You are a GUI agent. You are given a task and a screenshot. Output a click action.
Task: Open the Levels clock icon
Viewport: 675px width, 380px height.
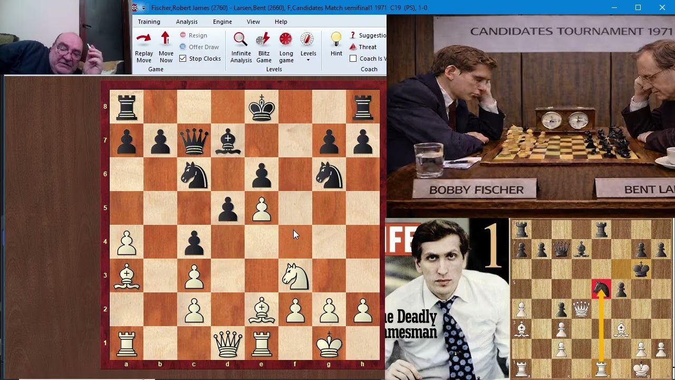307,39
